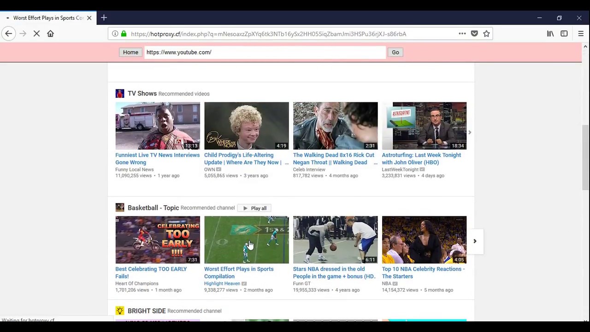Open Walking Dead Rick Cut Negan thumbnail
Screen dimensions: 590x332
[x=335, y=126]
